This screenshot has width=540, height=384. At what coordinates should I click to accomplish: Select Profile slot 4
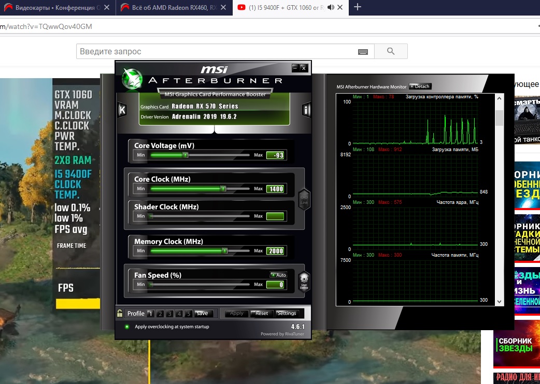tap(179, 314)
